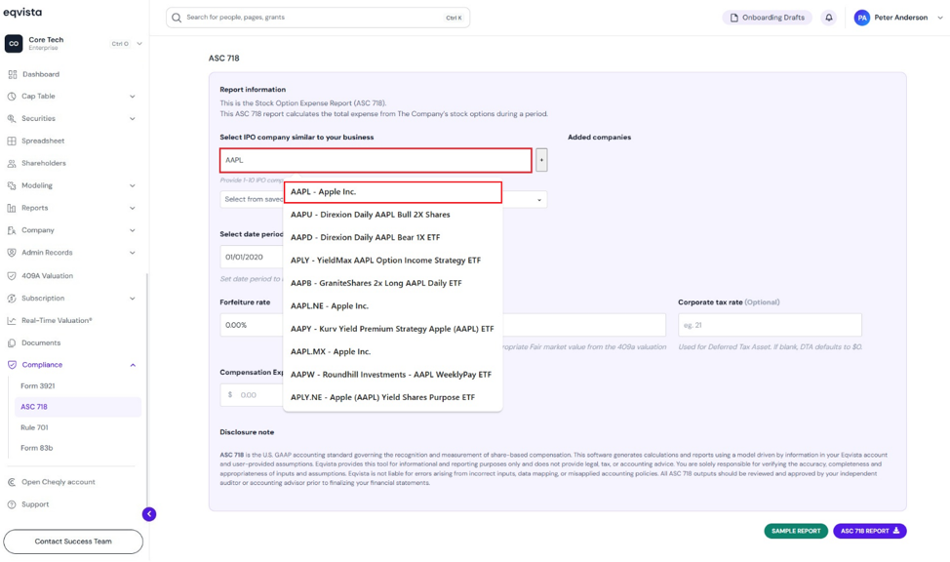Click the 409A Valuation shield icon

pyautogui.click(x=12, y=276)
